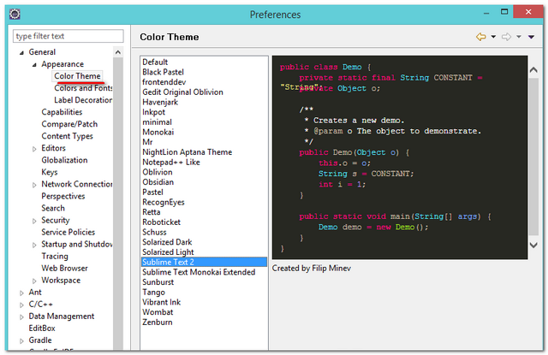Open the Search preference page
This screenshot has width=548, height=355.
(53, 208)
